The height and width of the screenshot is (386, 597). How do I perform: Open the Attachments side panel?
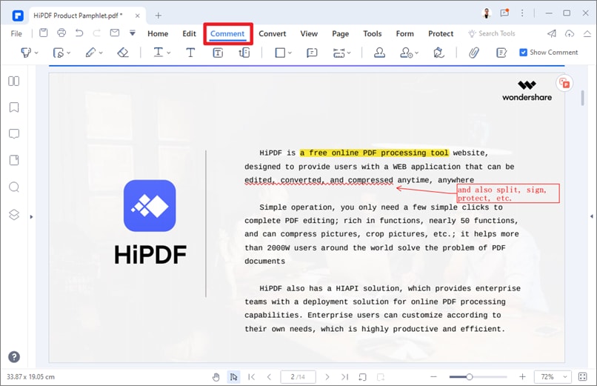pos(14,160)
